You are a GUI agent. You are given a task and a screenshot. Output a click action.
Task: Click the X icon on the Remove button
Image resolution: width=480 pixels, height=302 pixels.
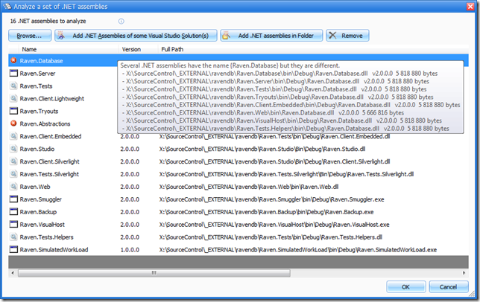tap(332, 36)
